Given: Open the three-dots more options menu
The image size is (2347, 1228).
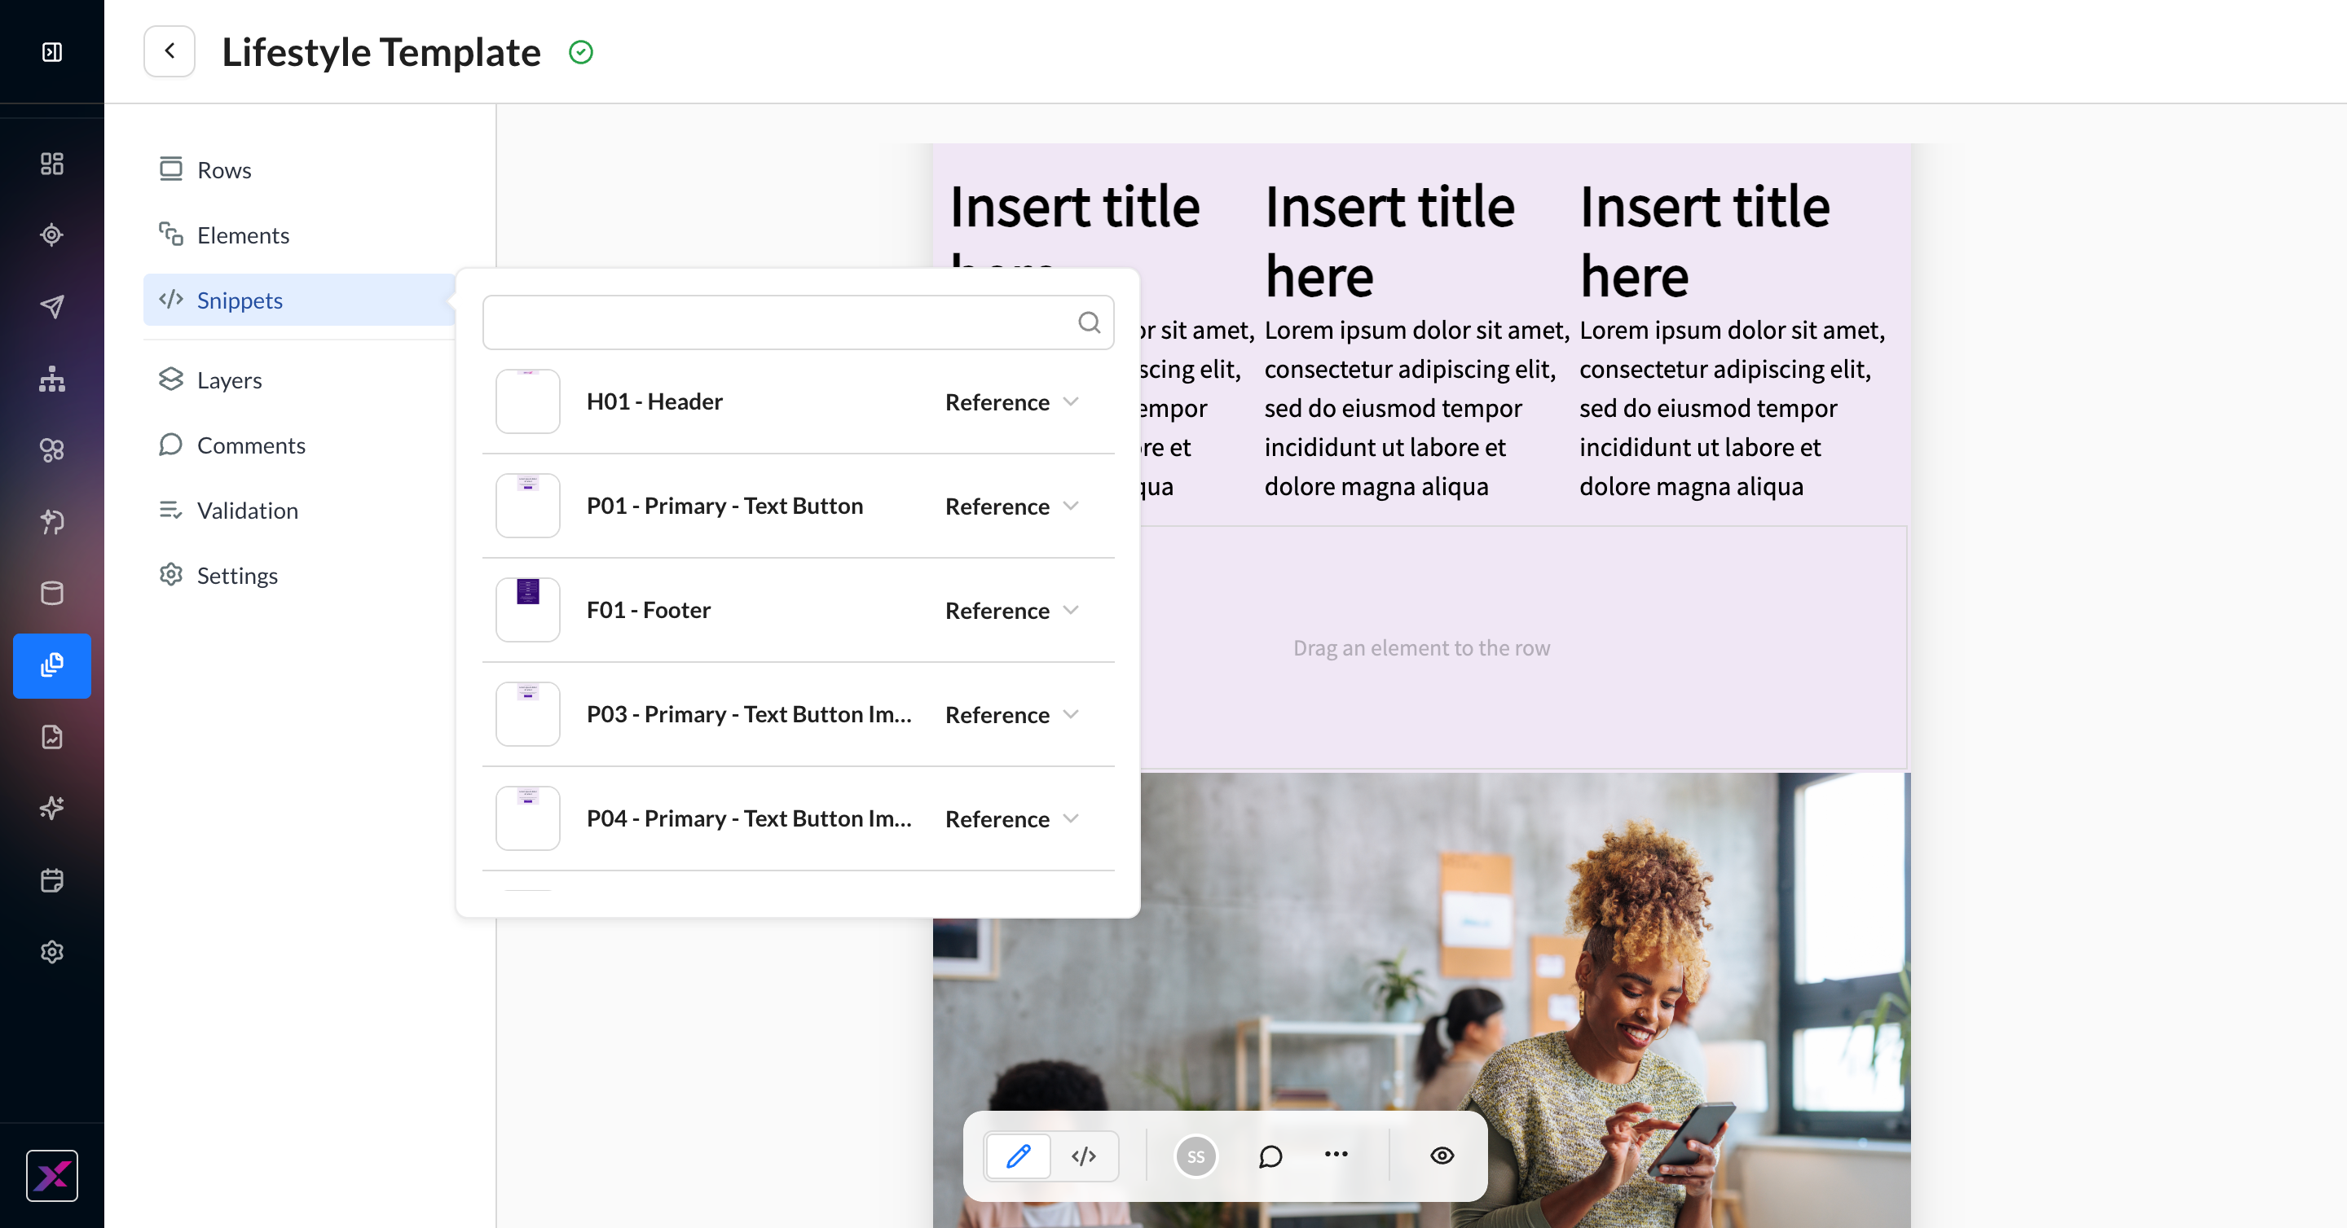Looking at the screenshot, I should tap(1336, 1154).
